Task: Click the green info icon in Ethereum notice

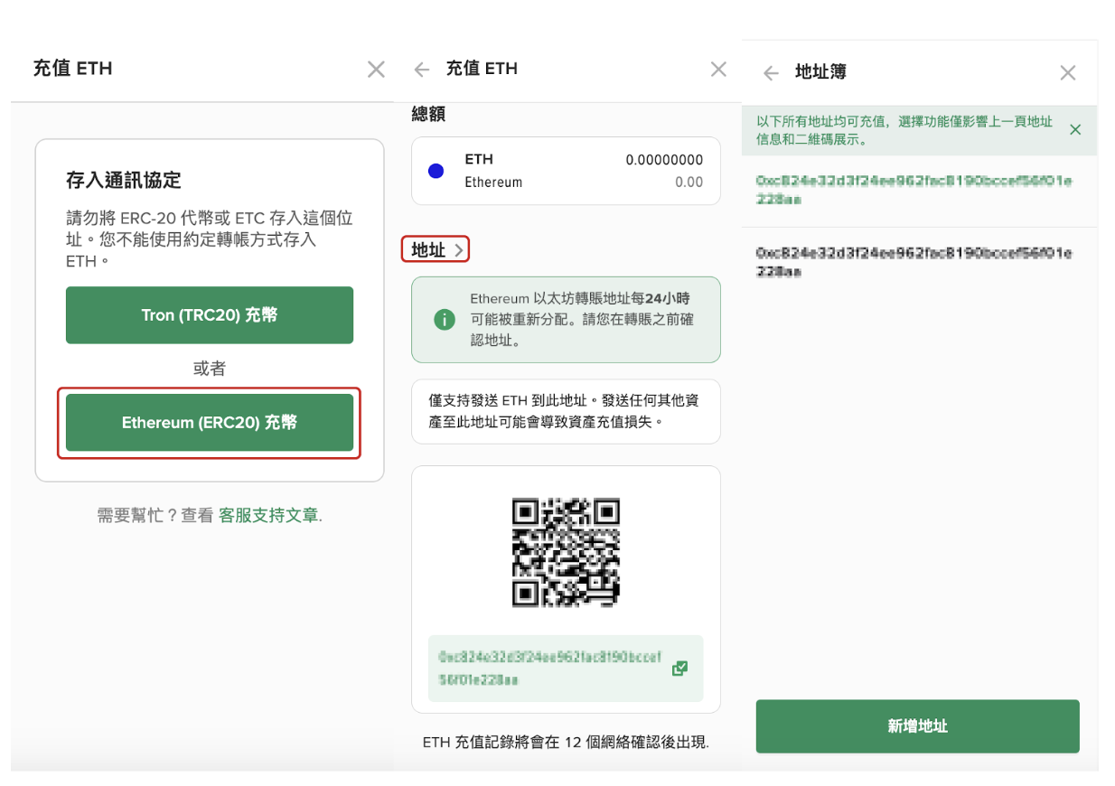Action: [445, 319]
